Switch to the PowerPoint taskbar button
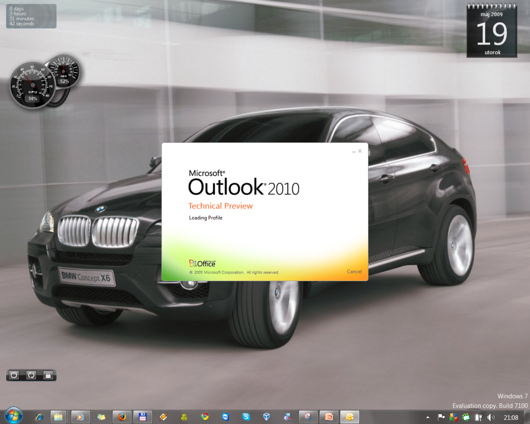The height and width of the screenshot is (424, 530). (329, 417)
